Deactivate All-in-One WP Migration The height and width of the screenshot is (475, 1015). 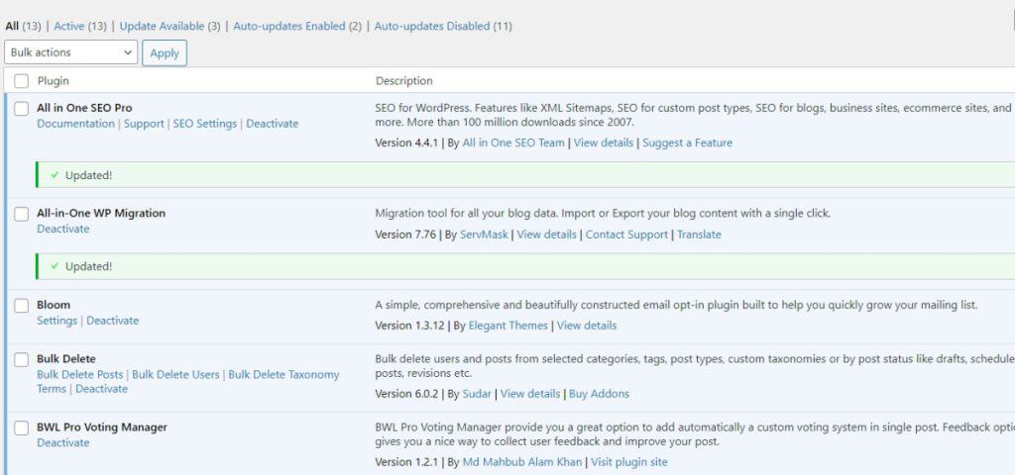point(63,229)
